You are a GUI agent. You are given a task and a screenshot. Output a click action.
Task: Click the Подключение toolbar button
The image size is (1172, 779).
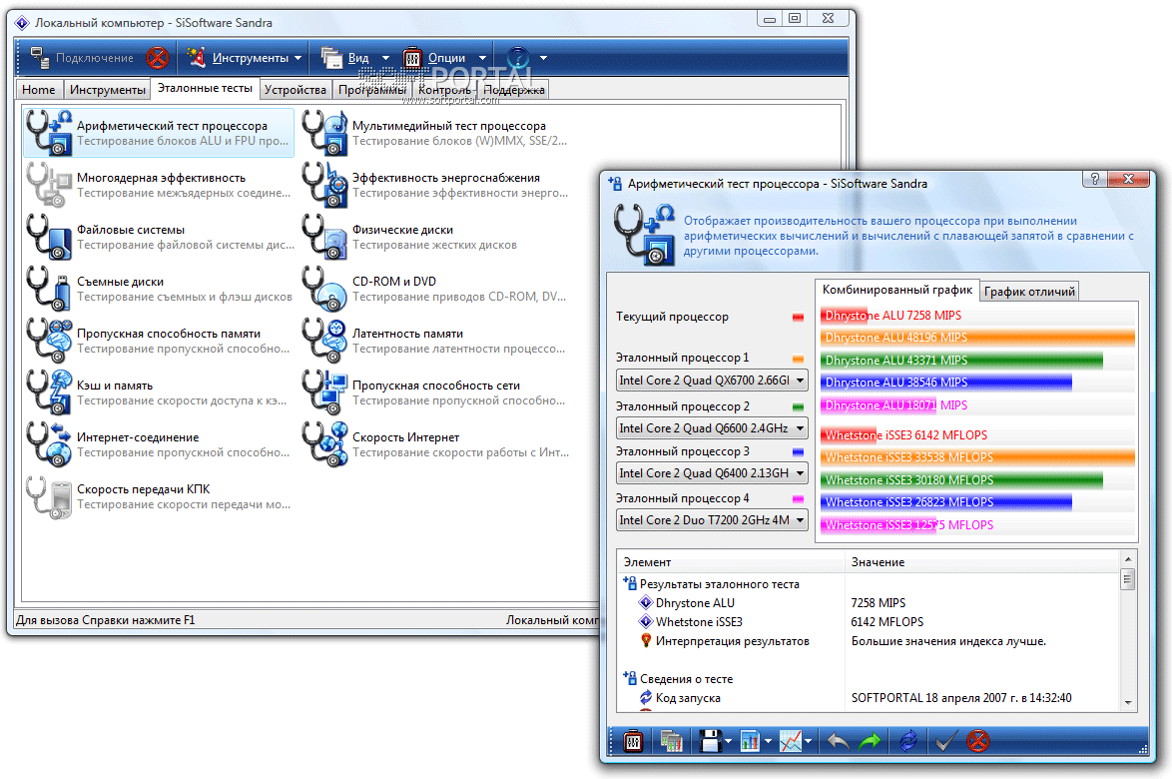(82, 58)
